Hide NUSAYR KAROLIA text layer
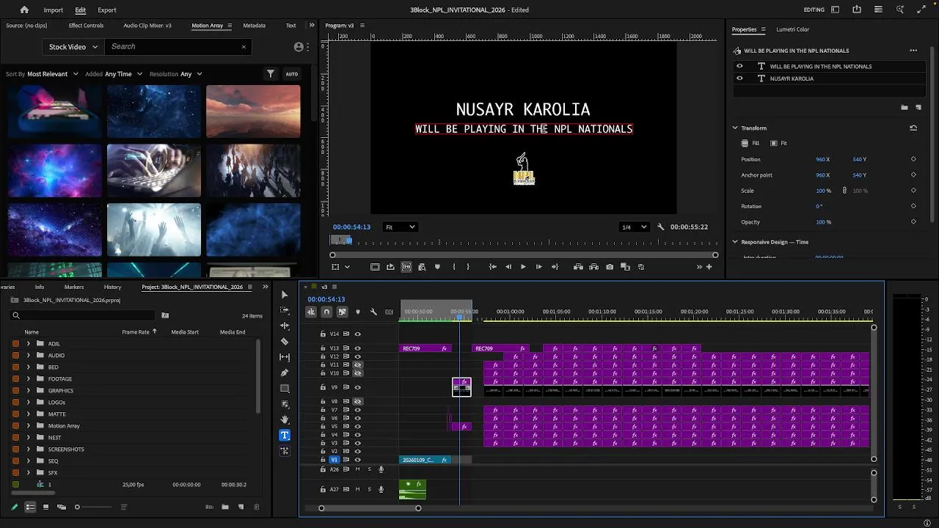The image size is (939, 528). pyautogui.click(x=739, y=78)
